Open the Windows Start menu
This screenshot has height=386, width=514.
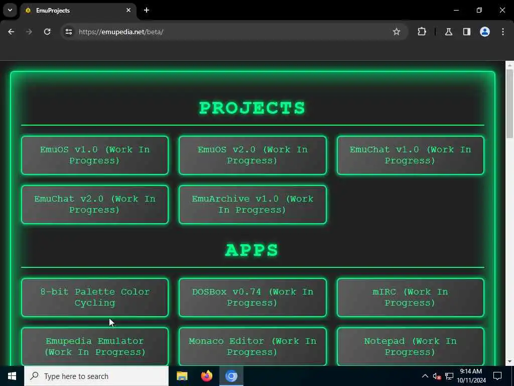pos(12,376)
